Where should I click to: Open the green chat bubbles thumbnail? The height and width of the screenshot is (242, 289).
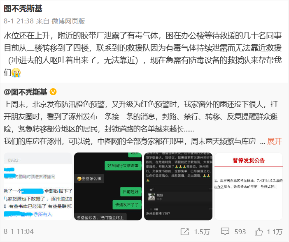pyautogui.click(x=108, y=186)
